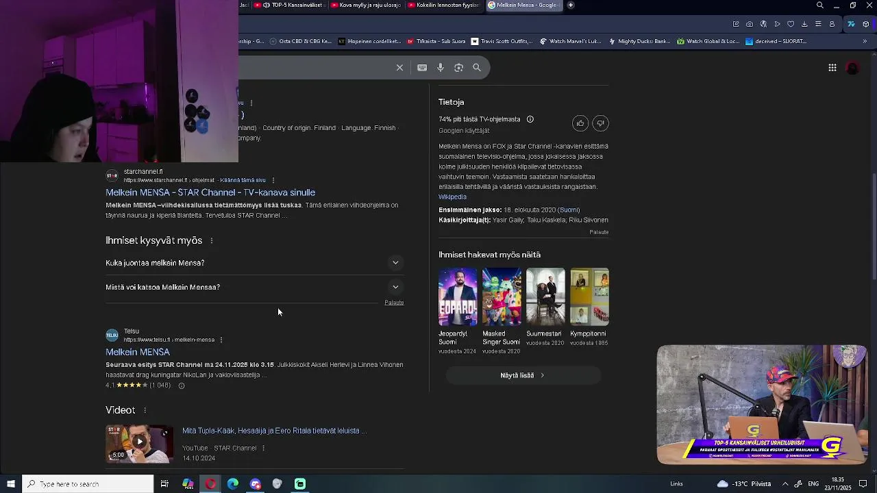The image size is (877, 493).
Task: Open Käännä tämä sivu translate link
Action: [x=243, y=181]
